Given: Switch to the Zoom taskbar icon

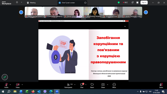Looking at the screenshot, I should pos(57,92).
